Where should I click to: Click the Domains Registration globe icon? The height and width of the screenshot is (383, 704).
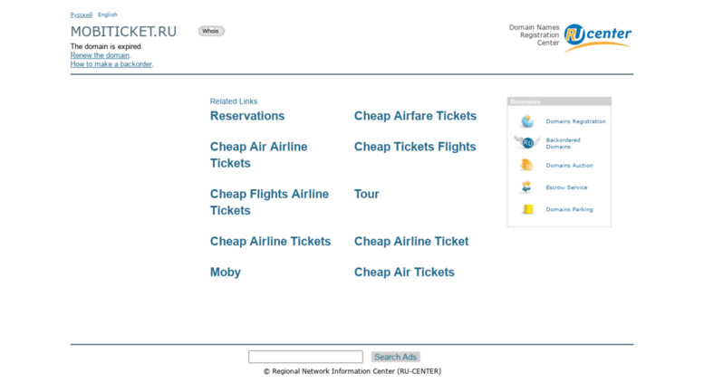pos(527,121)
